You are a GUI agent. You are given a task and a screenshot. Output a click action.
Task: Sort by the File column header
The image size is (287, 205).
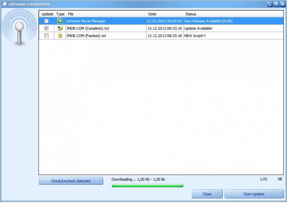coord(106,14)
